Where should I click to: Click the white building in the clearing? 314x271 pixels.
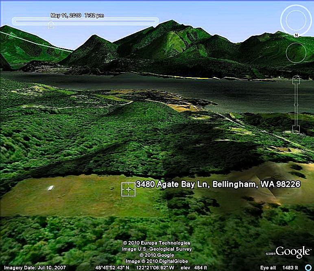pos(50,187)
